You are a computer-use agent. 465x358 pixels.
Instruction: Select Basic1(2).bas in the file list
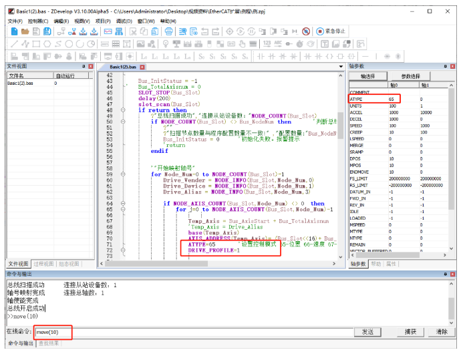[x=20, y=83]
